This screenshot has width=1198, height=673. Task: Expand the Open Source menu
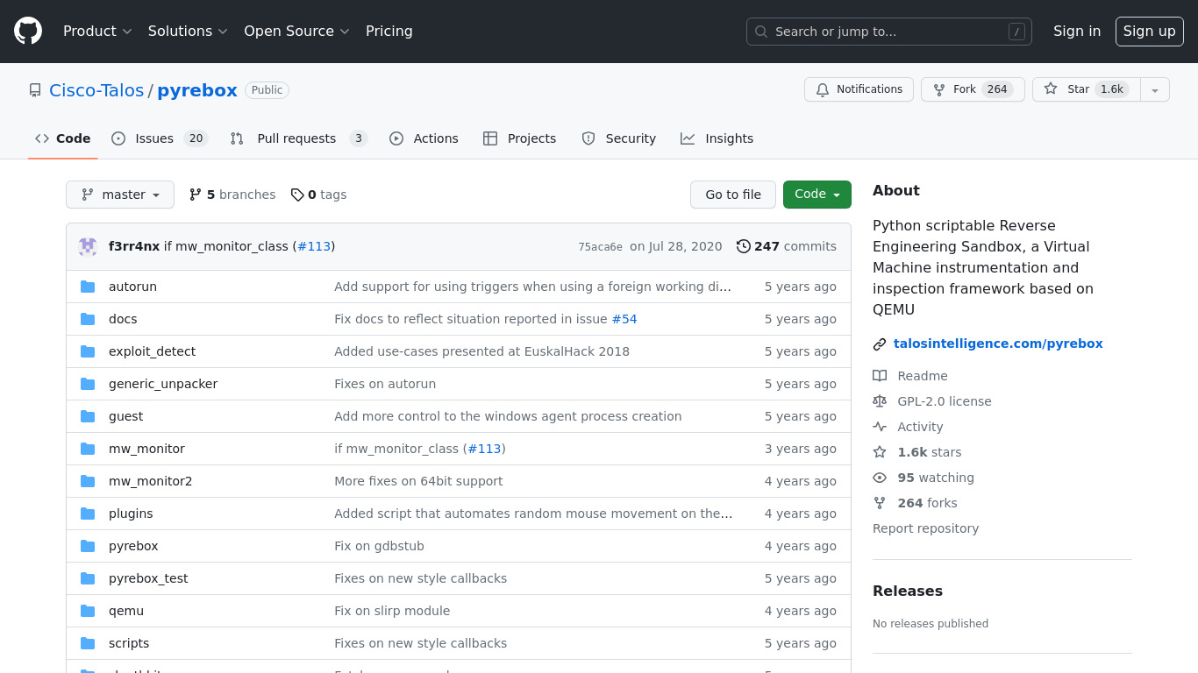tap(296, 32)
